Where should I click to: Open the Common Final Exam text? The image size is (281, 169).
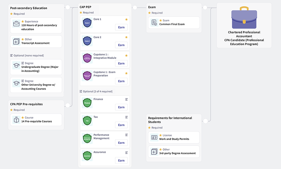(172, 24)
